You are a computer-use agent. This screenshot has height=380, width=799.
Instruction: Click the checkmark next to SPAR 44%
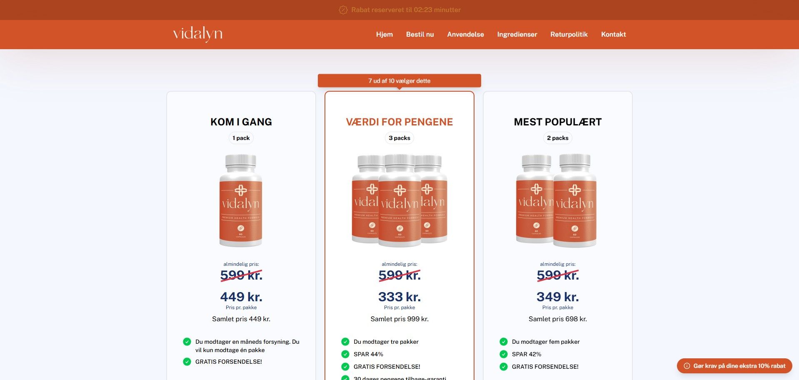click(x=345, y=354)
